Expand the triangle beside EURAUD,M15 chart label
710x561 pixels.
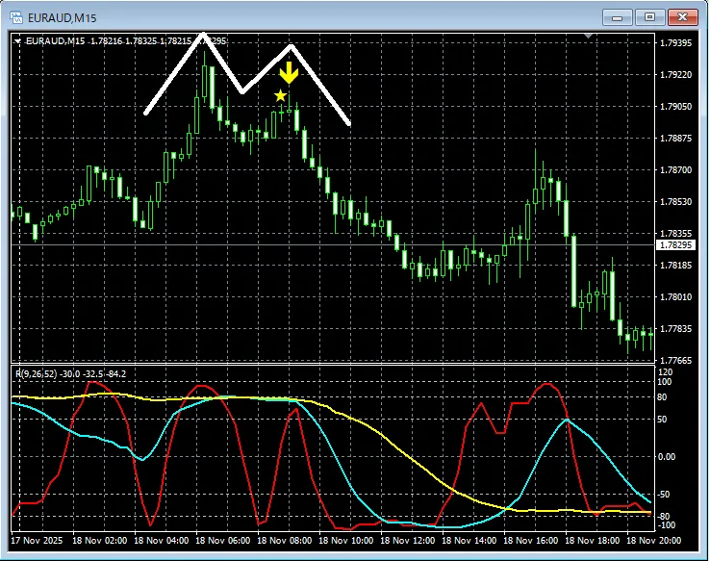coord(17,41)
